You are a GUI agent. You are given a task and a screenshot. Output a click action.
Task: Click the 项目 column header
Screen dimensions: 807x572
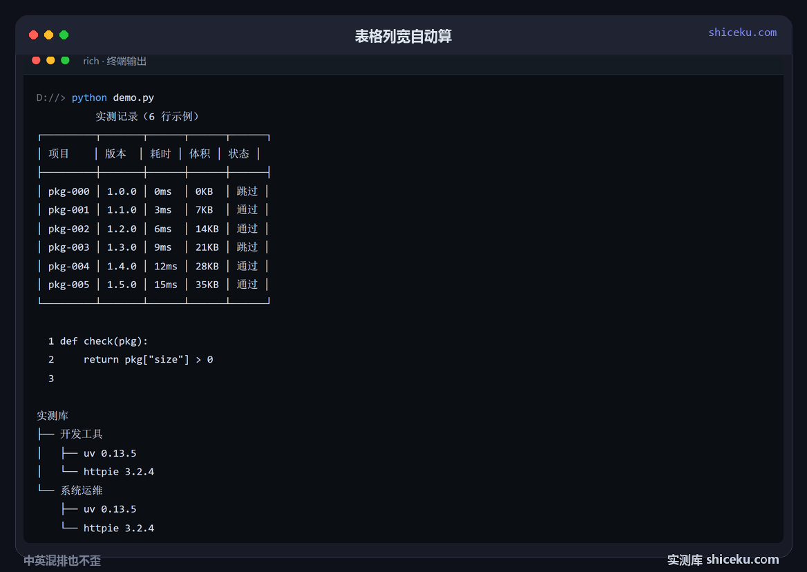59,154
